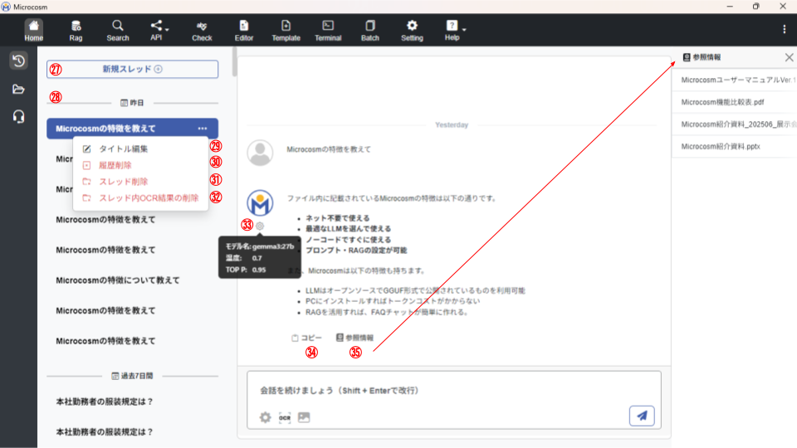This screenshot has width=797, height=448.
Task: Send the message with the paper plane button
Action: [642, 416]
